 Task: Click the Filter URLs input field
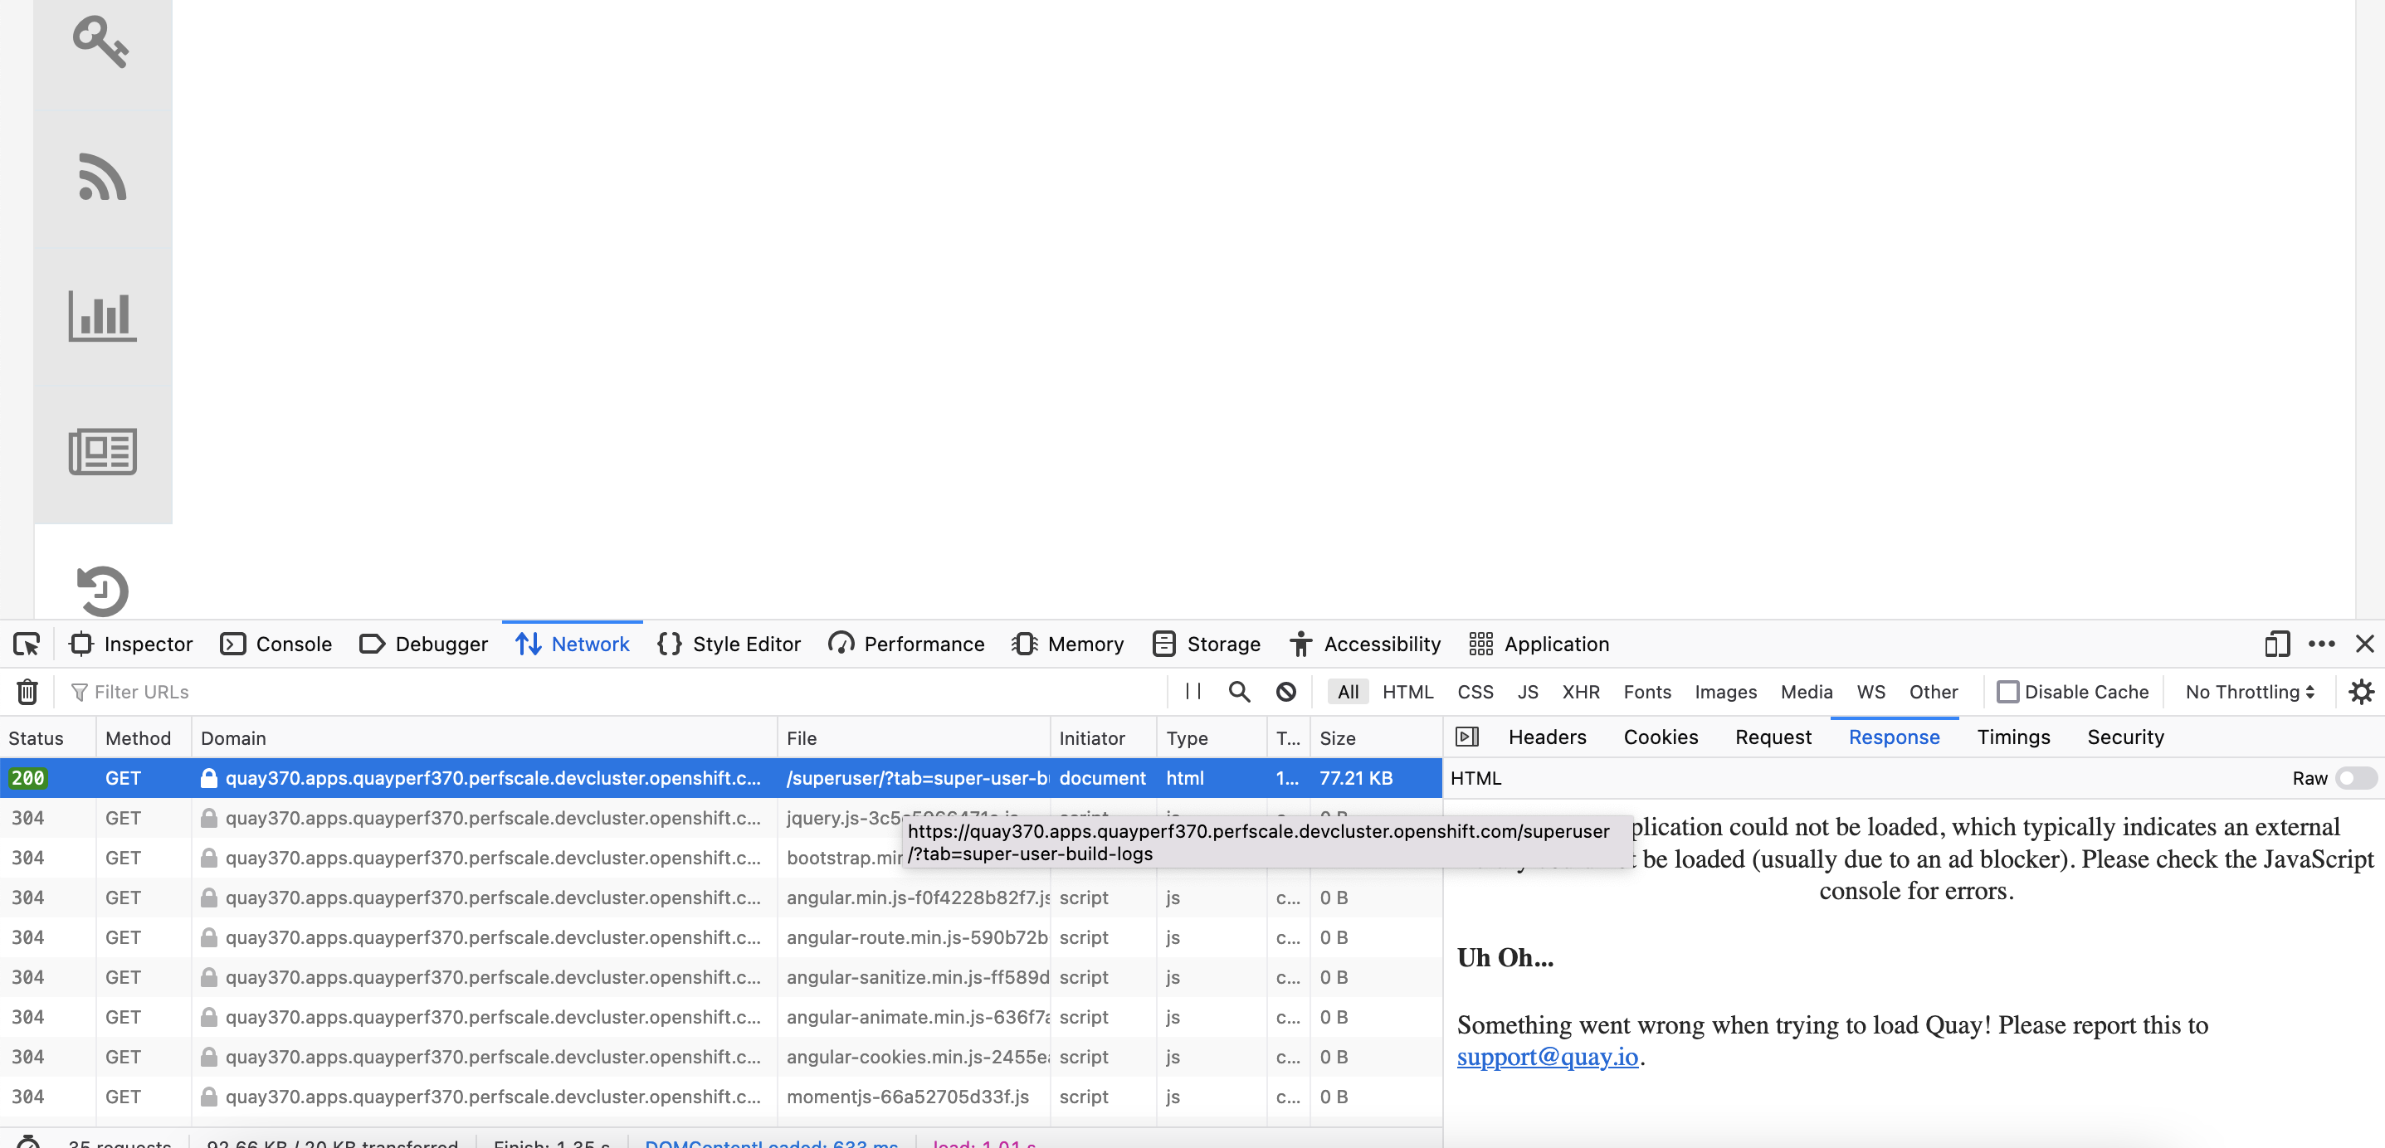(611, 692)
